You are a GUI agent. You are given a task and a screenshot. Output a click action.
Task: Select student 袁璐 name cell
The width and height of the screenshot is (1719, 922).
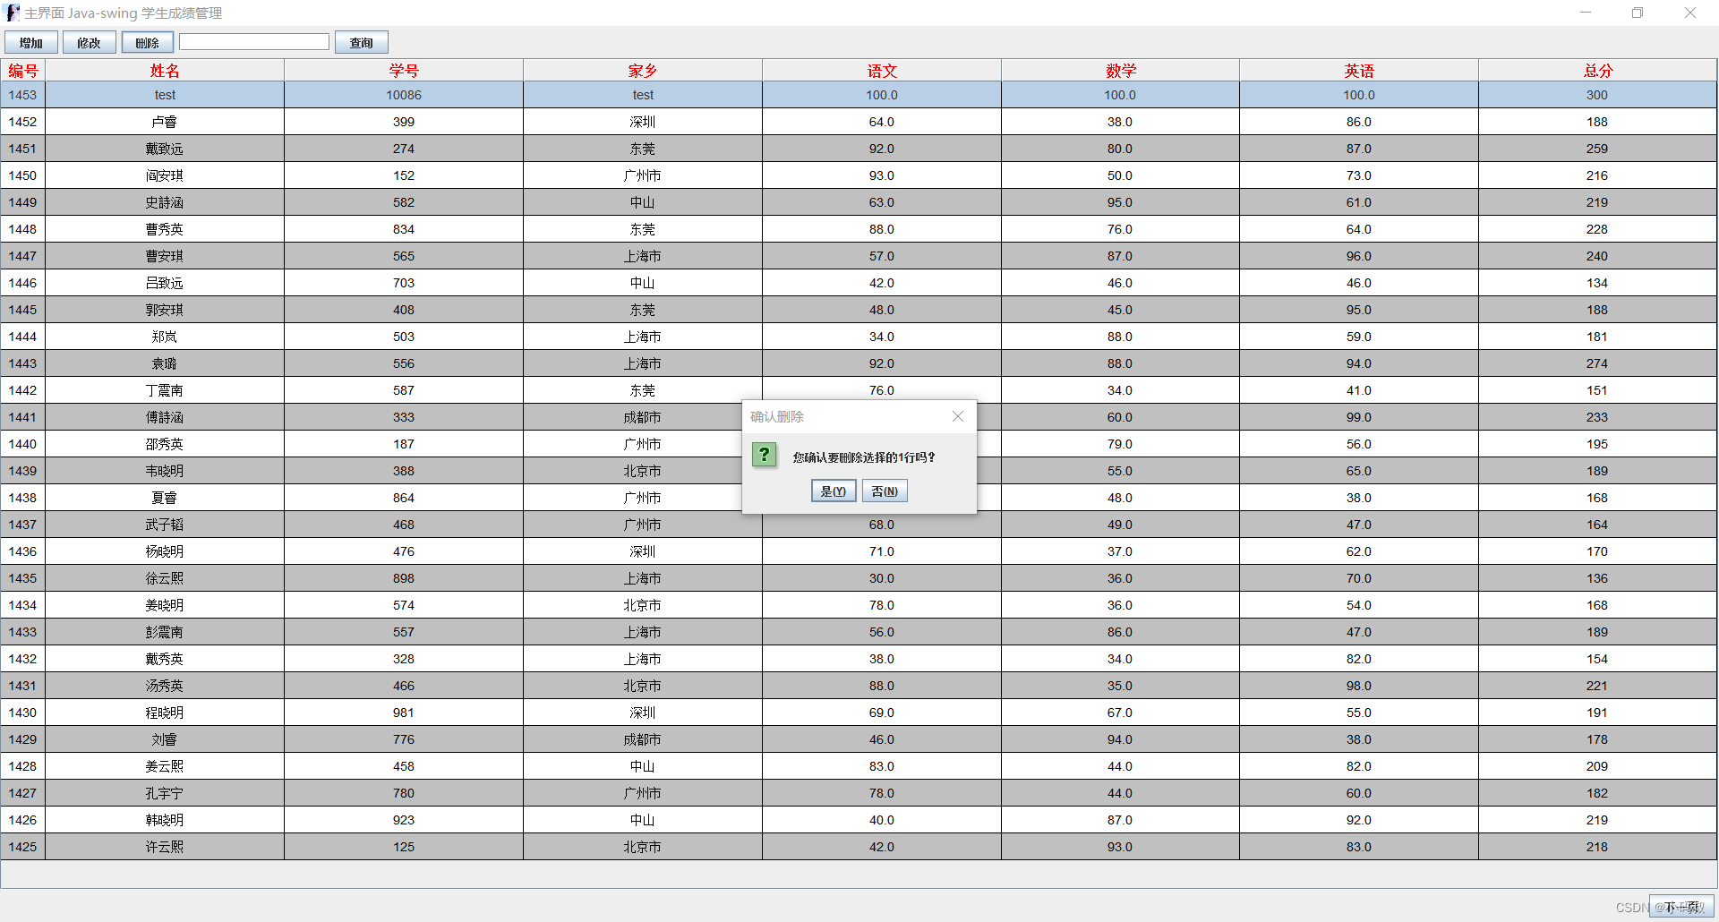(165, 363)
